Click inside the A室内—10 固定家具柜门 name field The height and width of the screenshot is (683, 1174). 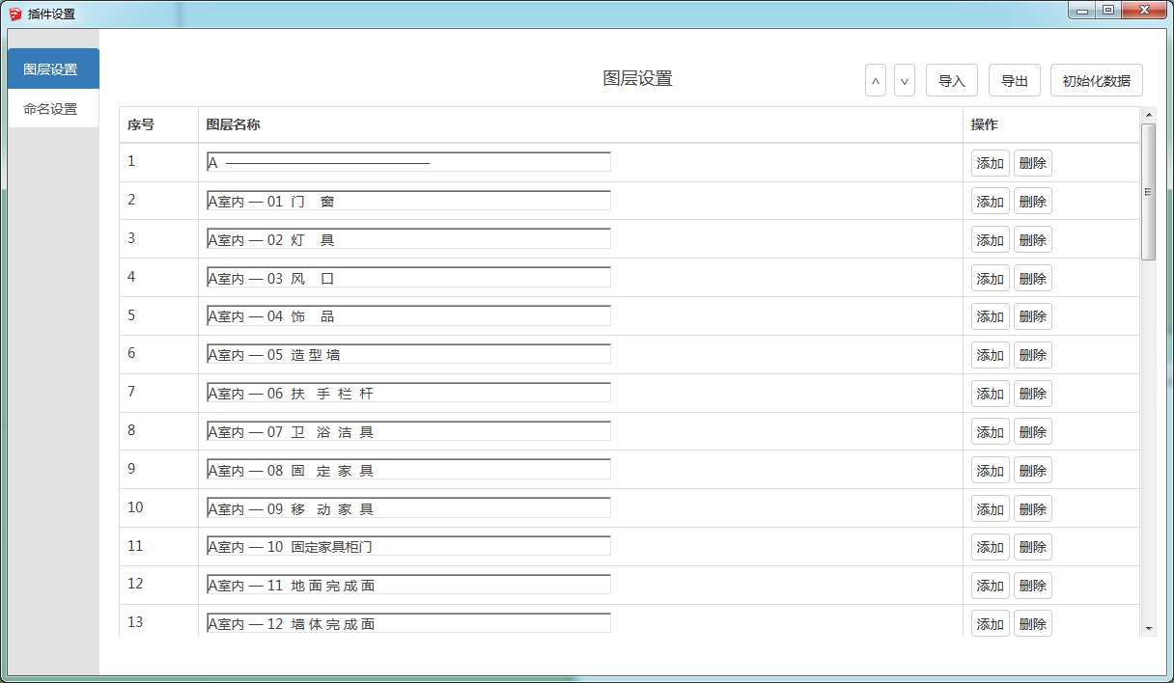(x=405, y=546)
